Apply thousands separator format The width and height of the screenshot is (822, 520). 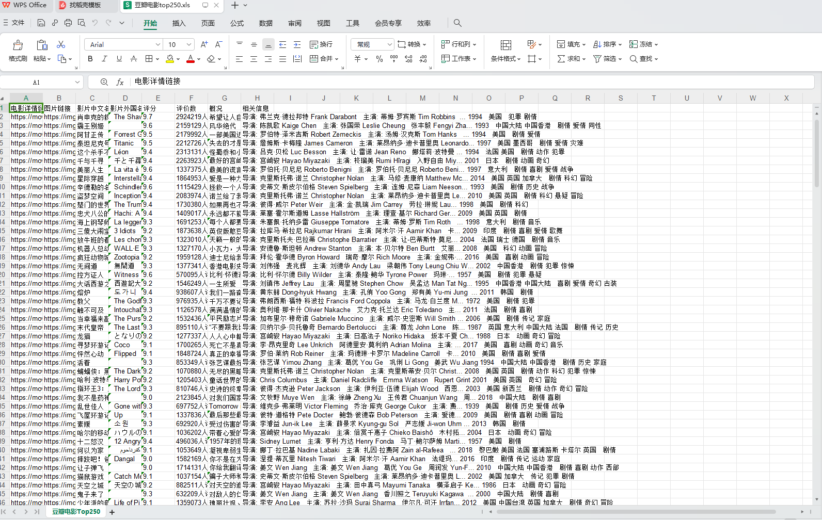click(394, 59)
